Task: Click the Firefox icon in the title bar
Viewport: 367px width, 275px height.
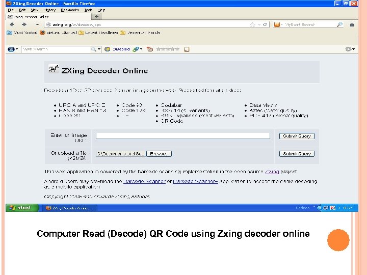Action: click(x=9, y=3)
